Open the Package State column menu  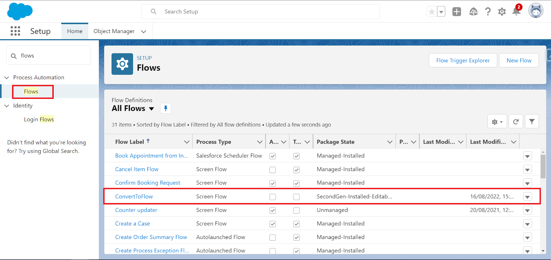(x=390, y=142)
